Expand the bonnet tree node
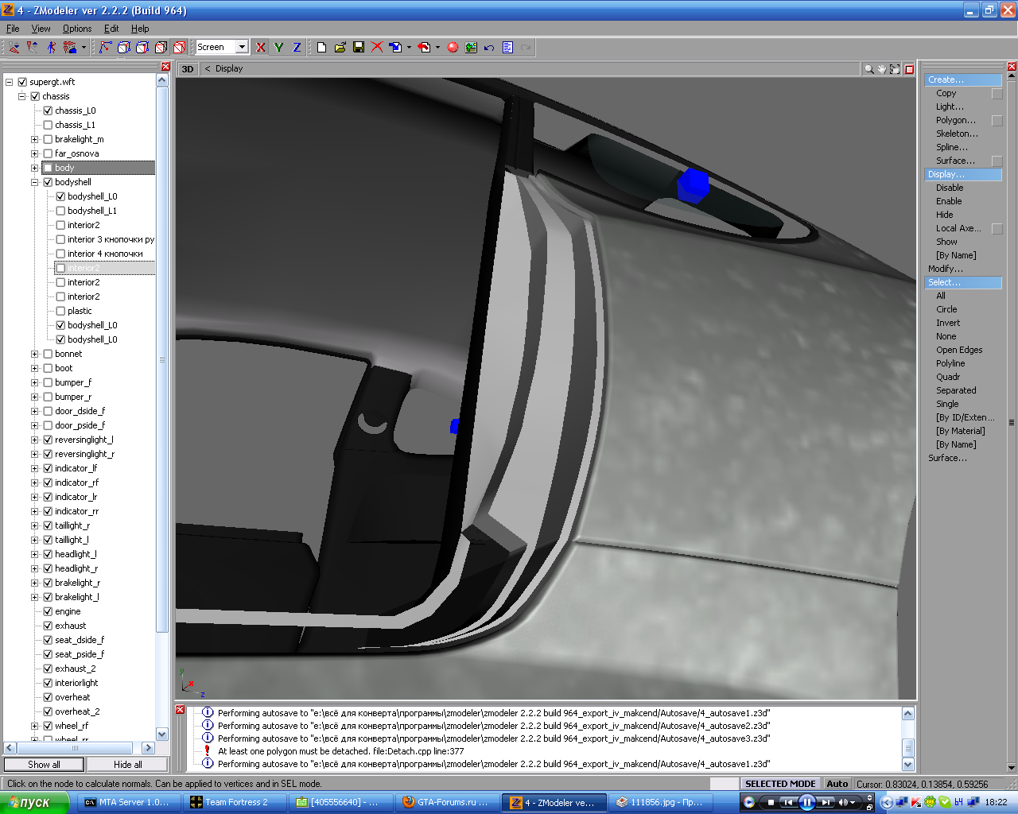 click(35, 354)
